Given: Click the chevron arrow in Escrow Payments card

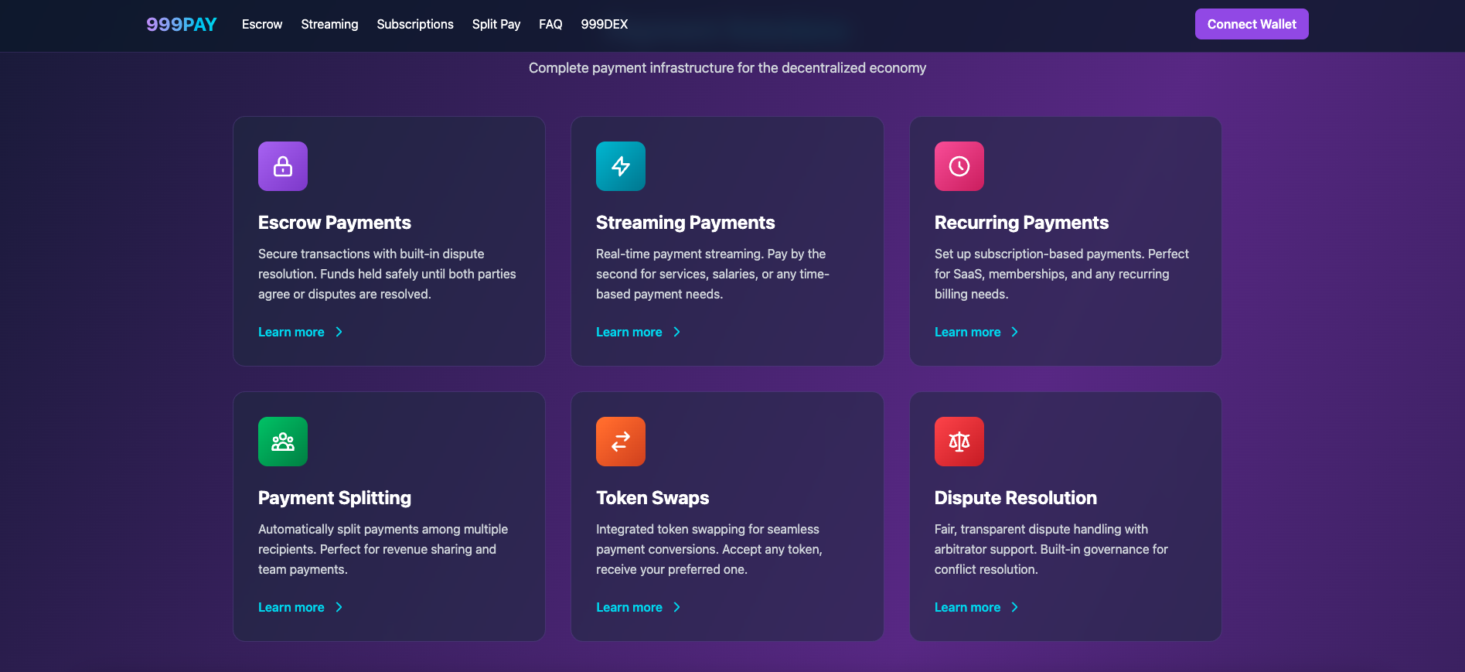Looking at the screenshot, I should point(339,332).
